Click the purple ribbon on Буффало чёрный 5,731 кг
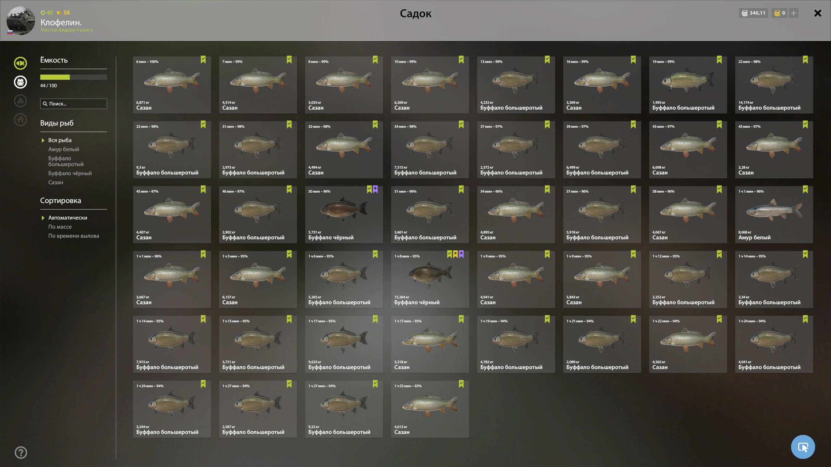The image size is (831, 467). [375, 190]
